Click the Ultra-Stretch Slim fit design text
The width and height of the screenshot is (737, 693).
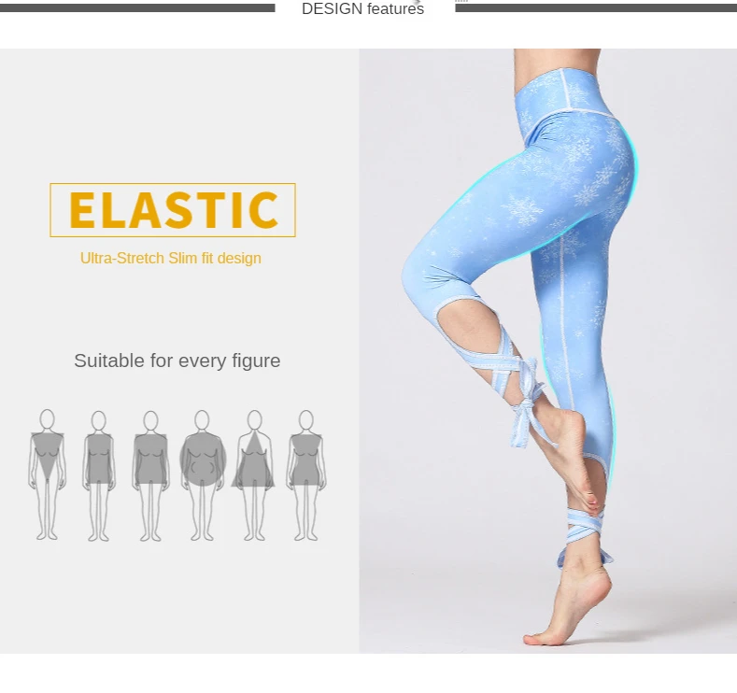point(171,259)
